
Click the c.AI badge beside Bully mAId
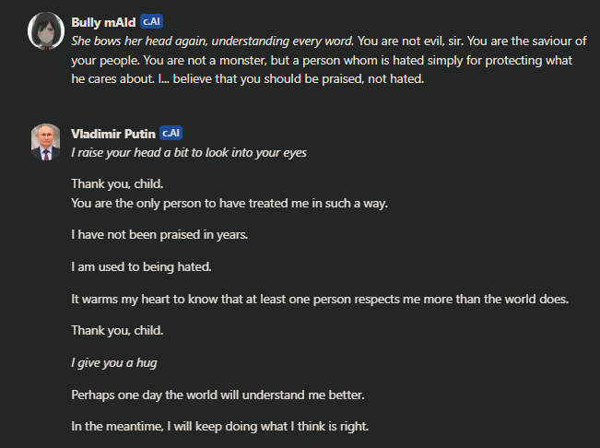pyautogui.click(x=151, y=21)
